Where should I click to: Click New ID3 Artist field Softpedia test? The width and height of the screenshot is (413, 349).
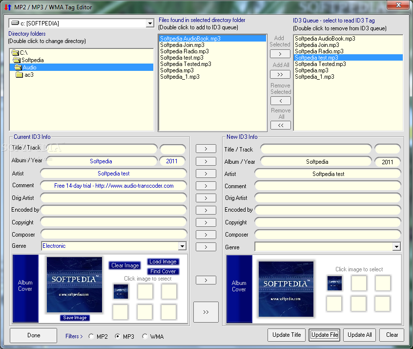328,174
